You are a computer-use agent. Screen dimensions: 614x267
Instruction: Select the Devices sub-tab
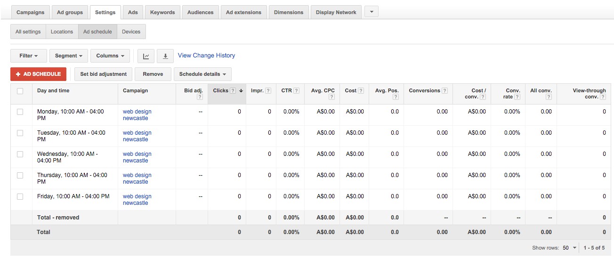coord(131,32)
